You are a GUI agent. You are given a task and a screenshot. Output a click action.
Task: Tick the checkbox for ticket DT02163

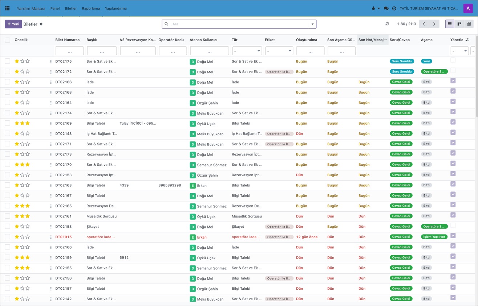click(x=7, y=185)
